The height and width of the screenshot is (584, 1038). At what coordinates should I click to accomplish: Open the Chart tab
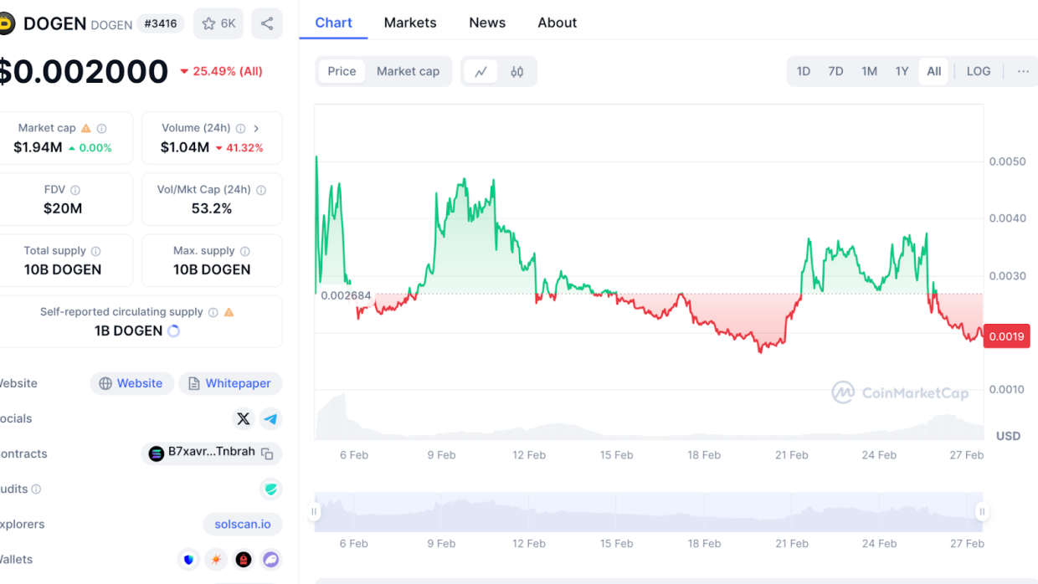[x=333, y=23]
